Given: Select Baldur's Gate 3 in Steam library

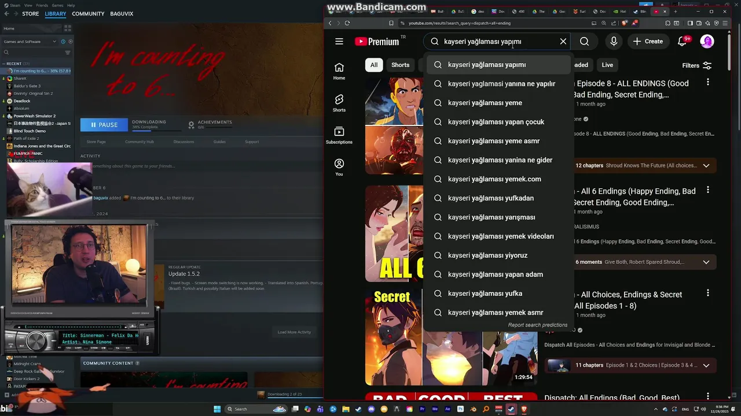Looking at the screenshot, I should [x=27, y=86].
